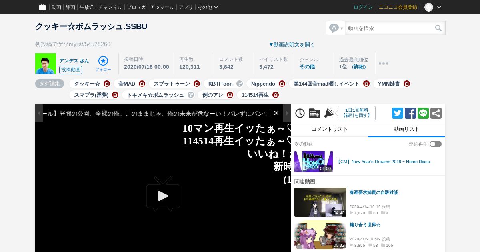Open dictionary icon beside 音MAD tag

(142, 84)
